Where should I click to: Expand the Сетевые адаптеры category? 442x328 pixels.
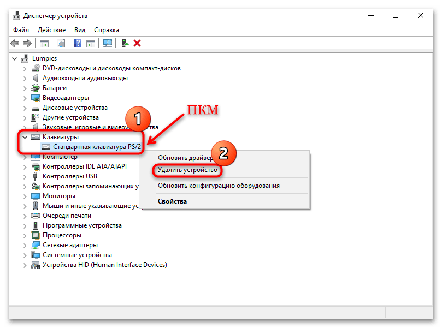(x=25, y=245)
